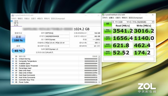
Task: Click the power-on count value 305 次
Action: (94, 43)
